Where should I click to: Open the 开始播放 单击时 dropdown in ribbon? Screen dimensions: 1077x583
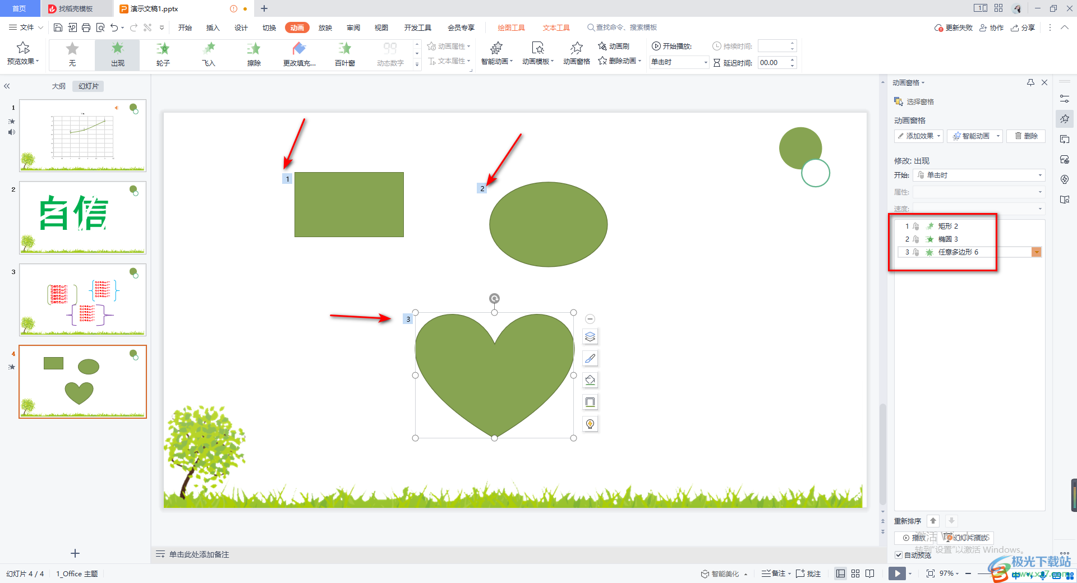pos(679,62)
